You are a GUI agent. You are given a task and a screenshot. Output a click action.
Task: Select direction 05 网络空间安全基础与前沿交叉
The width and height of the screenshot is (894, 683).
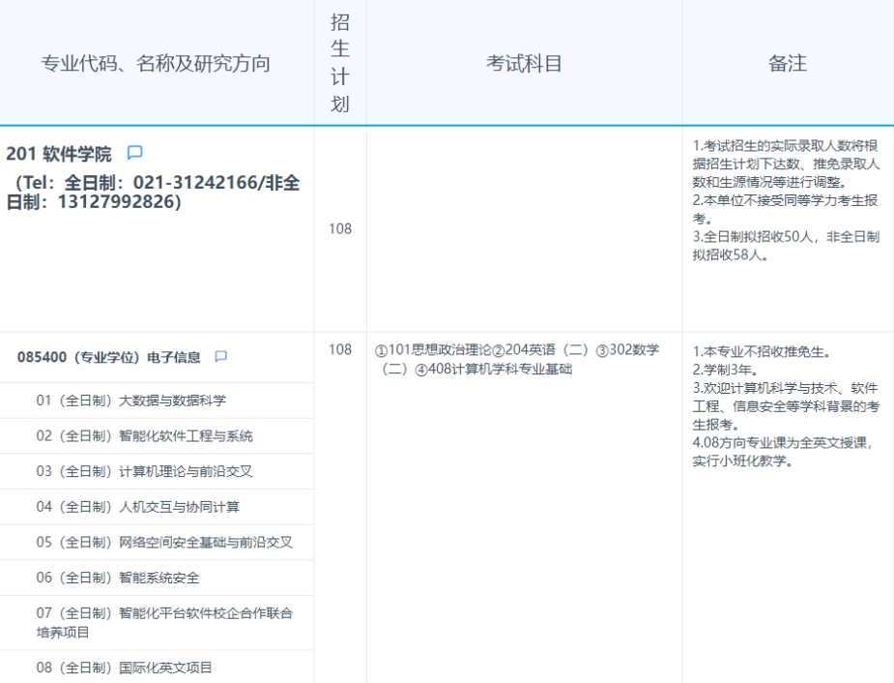tap(164, 543)
